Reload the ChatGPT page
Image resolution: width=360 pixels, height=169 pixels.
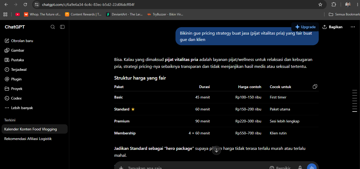coord(25,5)
